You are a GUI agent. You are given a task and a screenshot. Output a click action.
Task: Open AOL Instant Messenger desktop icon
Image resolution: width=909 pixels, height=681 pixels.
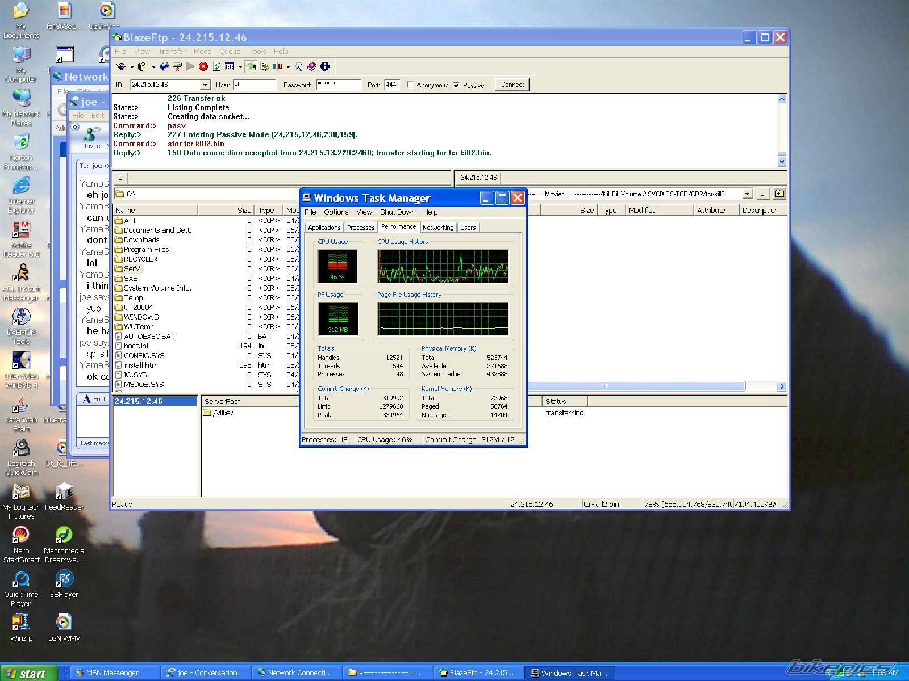[x=21, y=282]
